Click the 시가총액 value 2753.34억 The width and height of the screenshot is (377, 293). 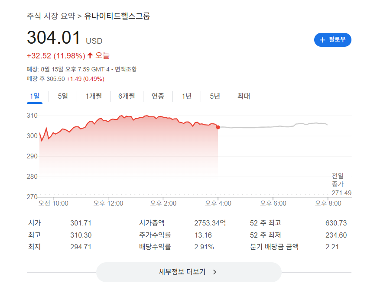click(210, 223)
